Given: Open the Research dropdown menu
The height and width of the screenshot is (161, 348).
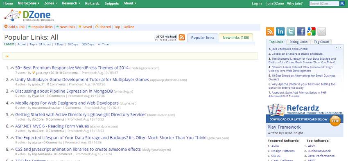Looking at the screenshot, I should click(71, 3).
